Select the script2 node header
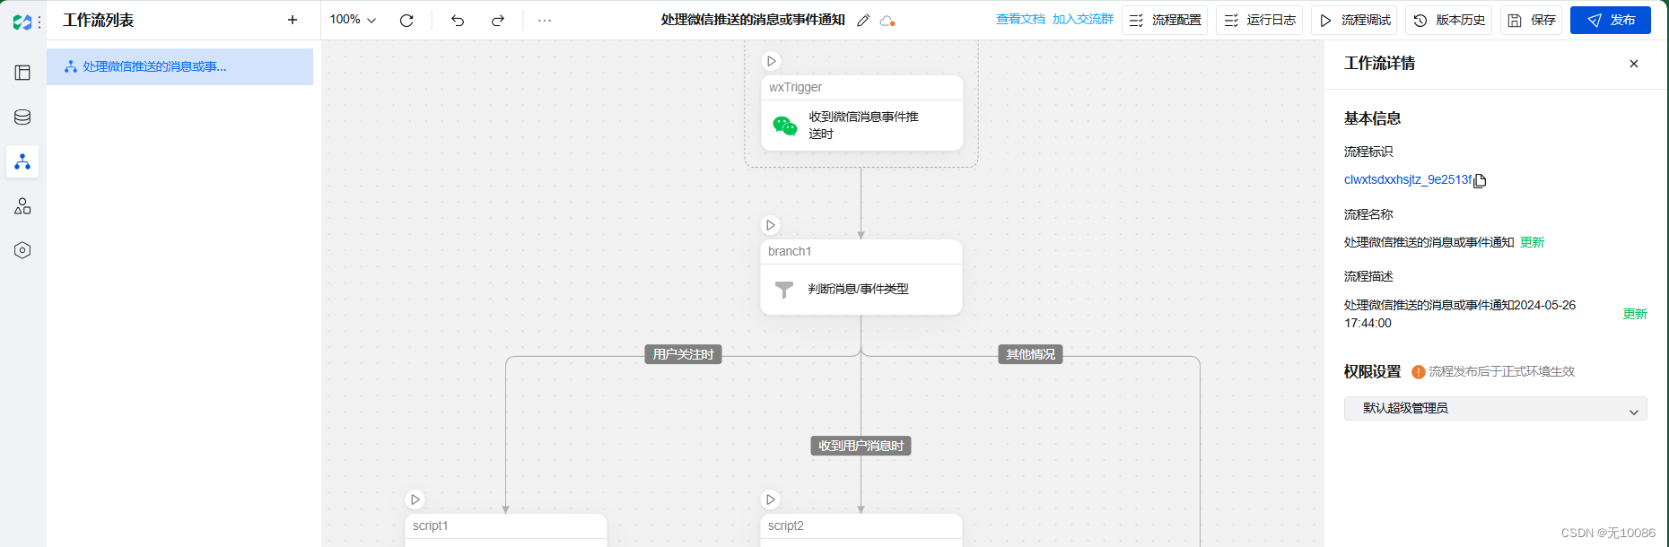The height and width of the screenshot is (547, 1669). tap(861, 526)
